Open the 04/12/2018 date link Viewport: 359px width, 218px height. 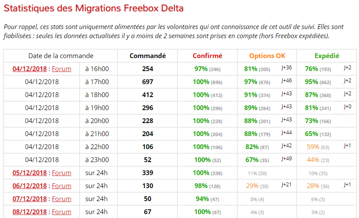[x=29, y=68]
